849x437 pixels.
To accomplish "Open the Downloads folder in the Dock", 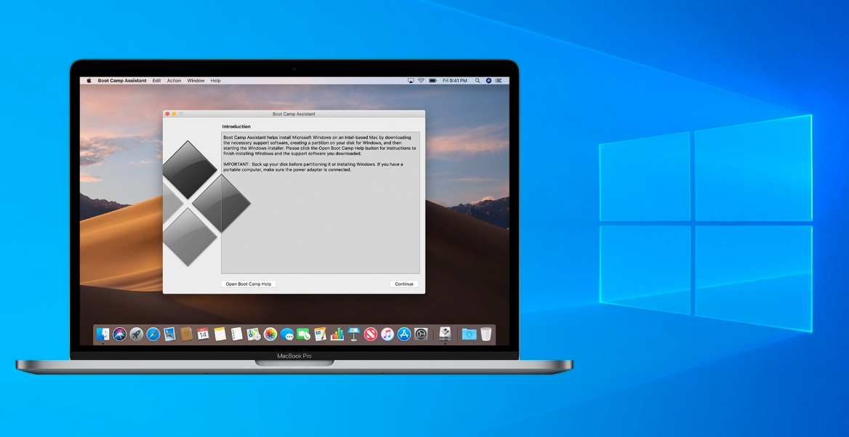I will click(x=469, y=334).
